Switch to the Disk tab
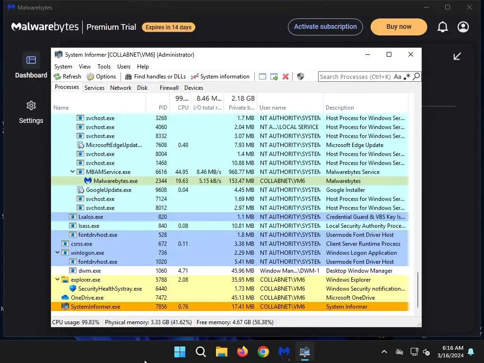 pos(142,87)
